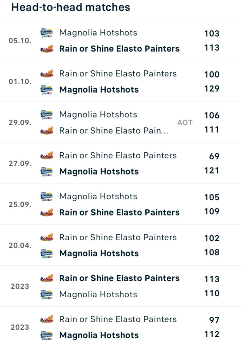Click Magnolia Hotshots logo in 25.09. match
Viewport: 241px width, 346px height.
pyautogui.click(x=47, y=197)
